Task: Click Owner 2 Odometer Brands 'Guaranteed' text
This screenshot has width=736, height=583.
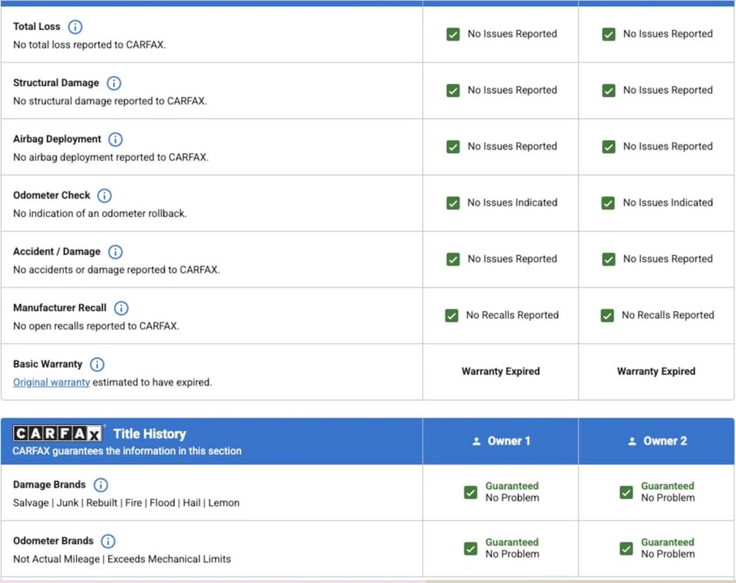Action: [667, 543]
